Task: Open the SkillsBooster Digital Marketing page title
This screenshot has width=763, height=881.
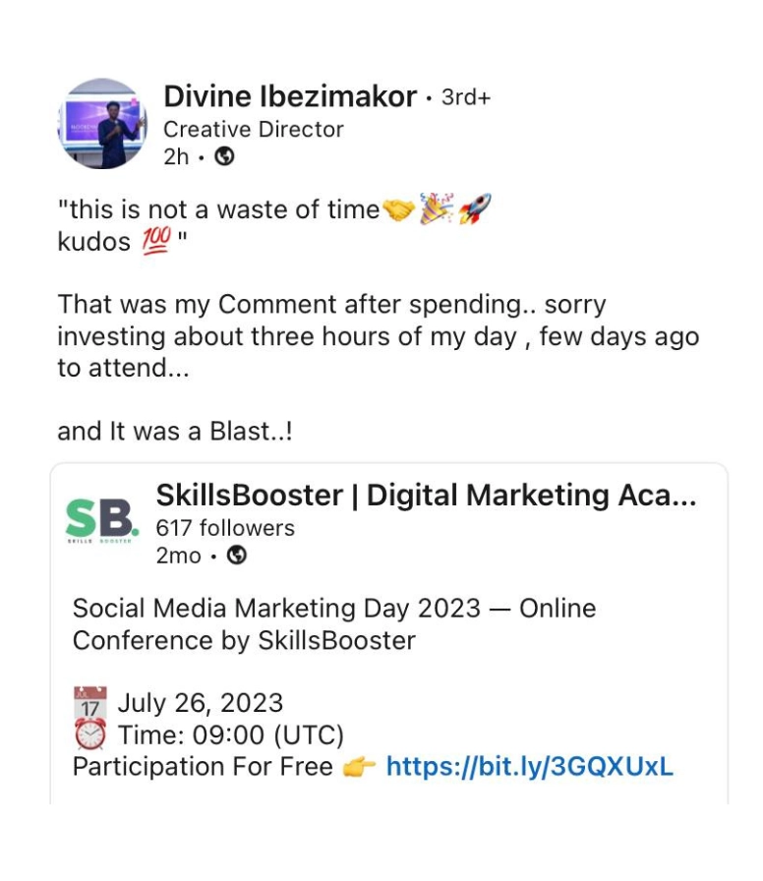Action: click(426, 496)
